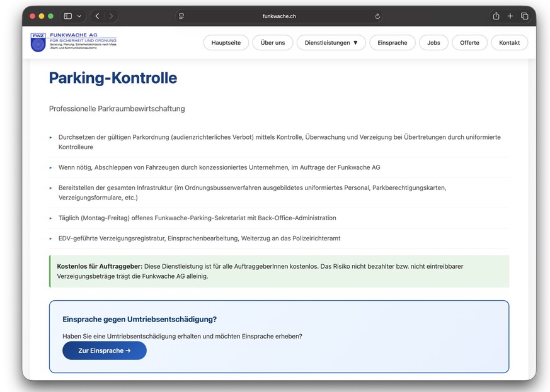The width and height of the screenshot is (550, 392).
Task: Reload the page with the refresh icon
Action: point(377,16)
